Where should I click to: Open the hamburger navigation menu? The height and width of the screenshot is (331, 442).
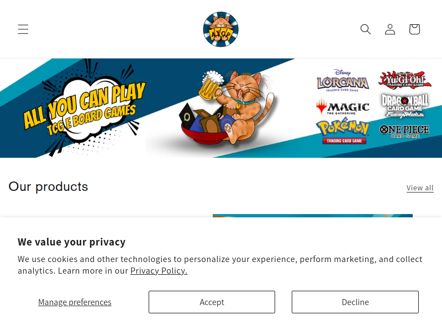23,29
